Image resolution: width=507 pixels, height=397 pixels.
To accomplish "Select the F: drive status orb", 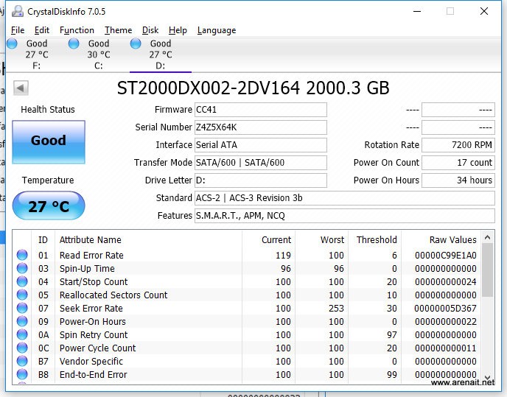I will tap(12, 44).
